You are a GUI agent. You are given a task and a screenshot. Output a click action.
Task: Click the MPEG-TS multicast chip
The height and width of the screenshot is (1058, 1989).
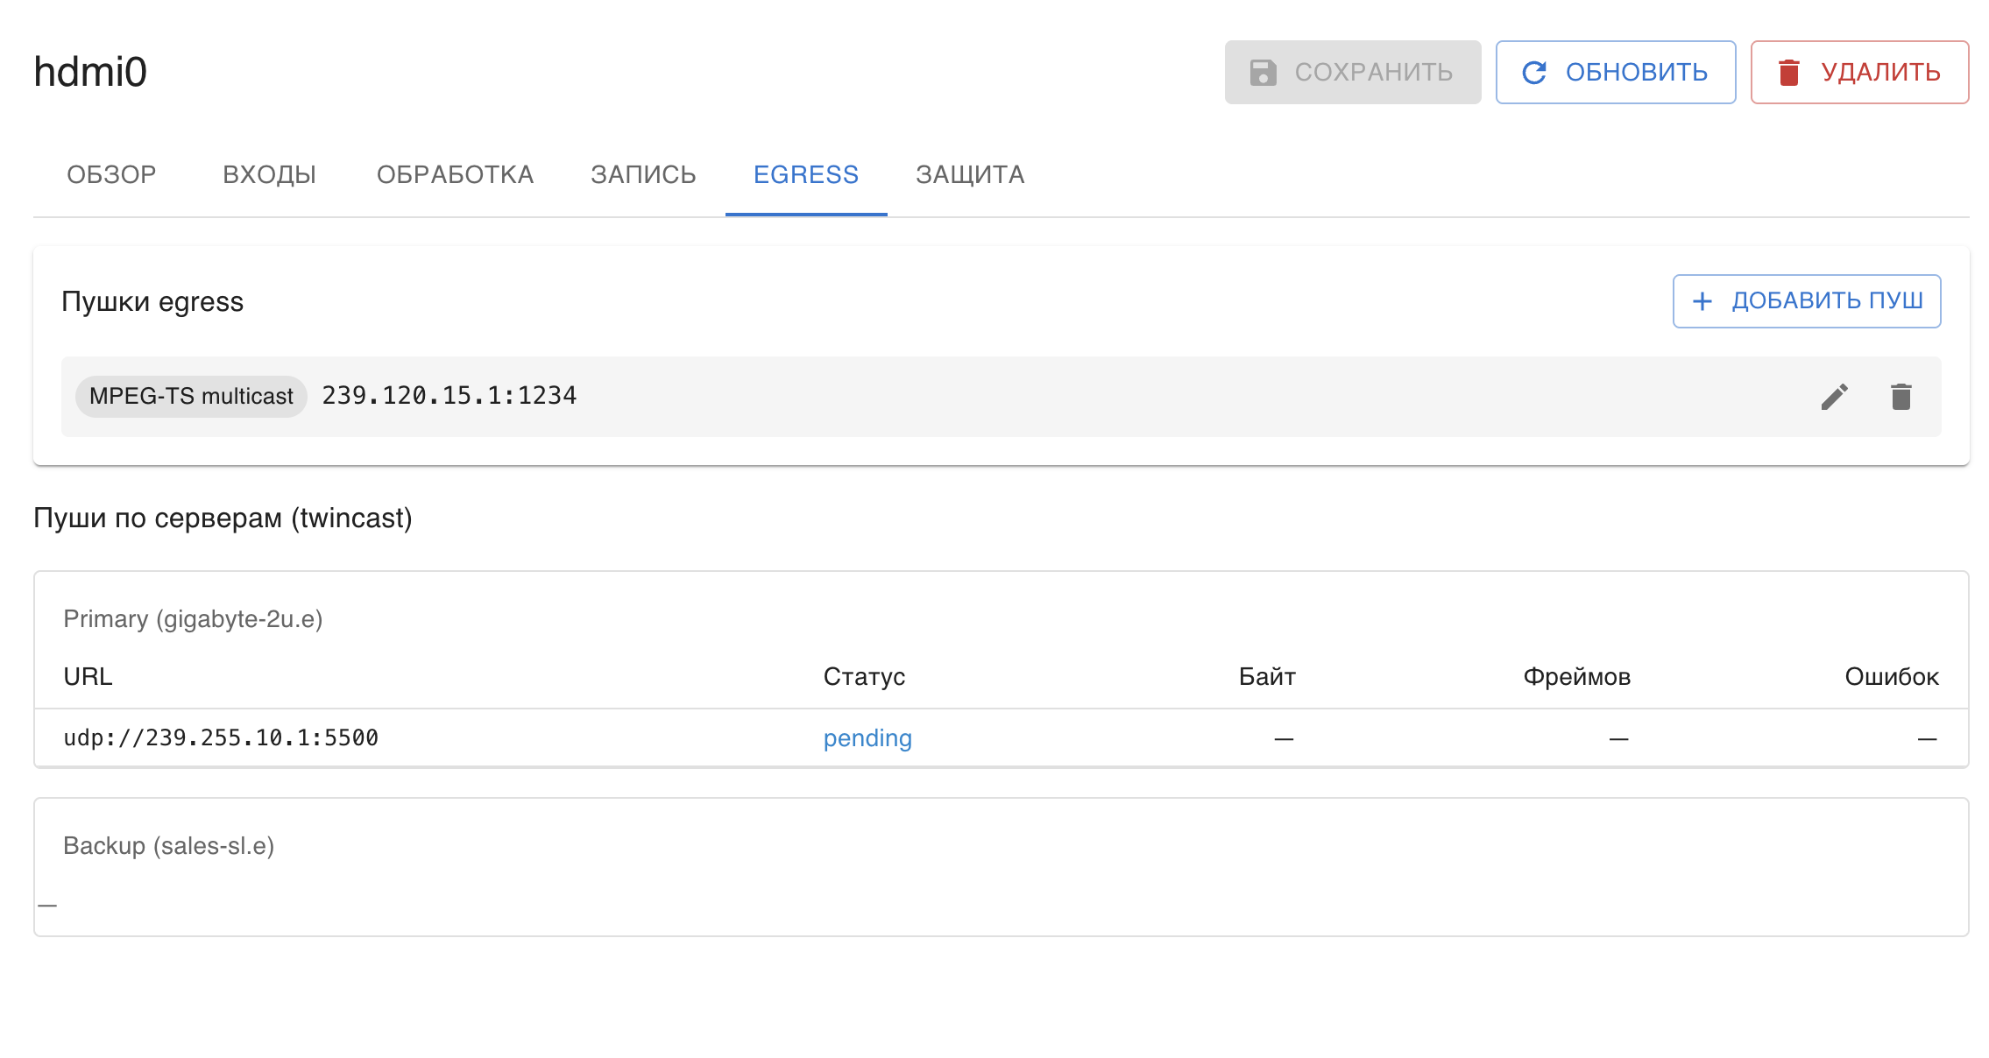click(191, 397)
